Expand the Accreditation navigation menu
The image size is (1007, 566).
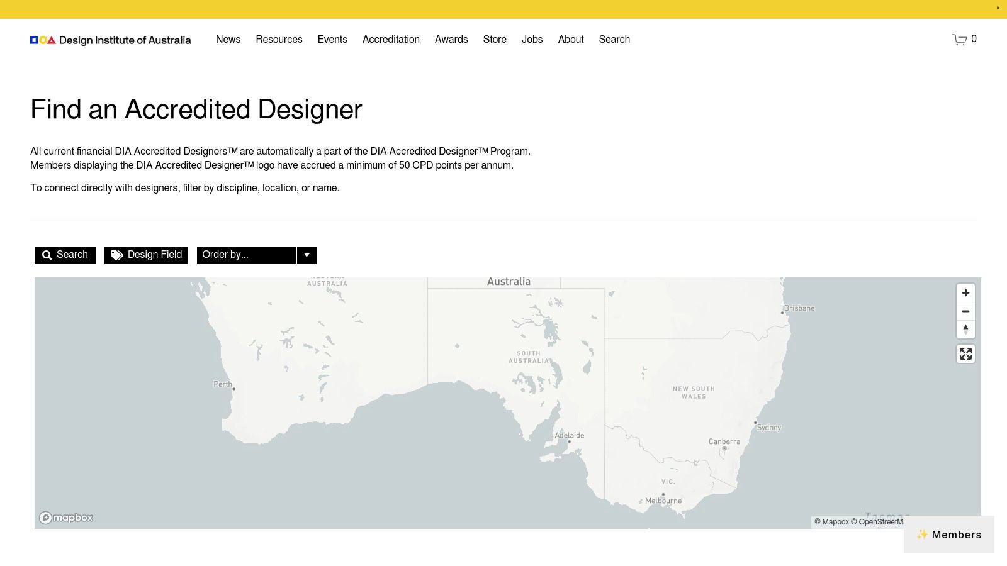click(391, 39)
